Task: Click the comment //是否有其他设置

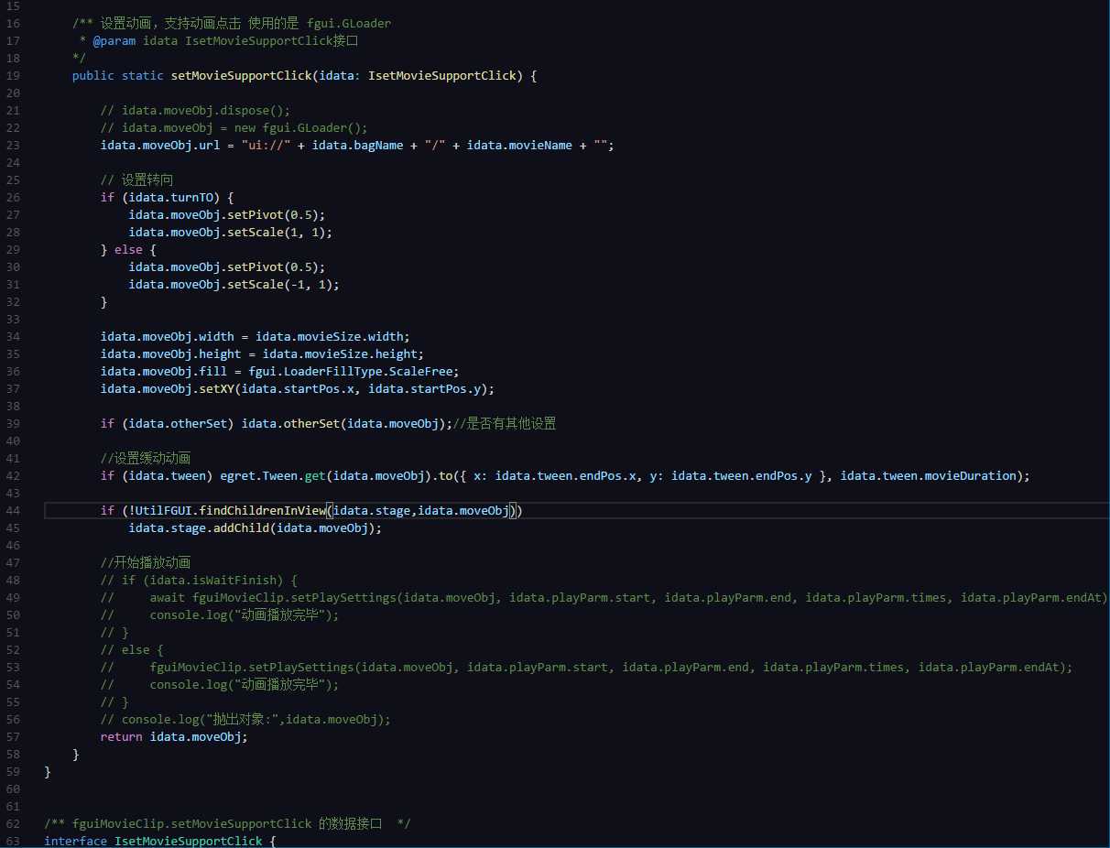Action: pyautogui.click(x=506, y=423)
